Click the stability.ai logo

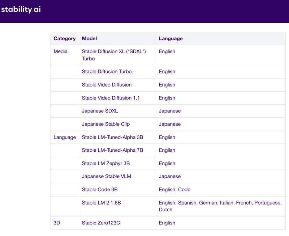click(x=21, y=9)
